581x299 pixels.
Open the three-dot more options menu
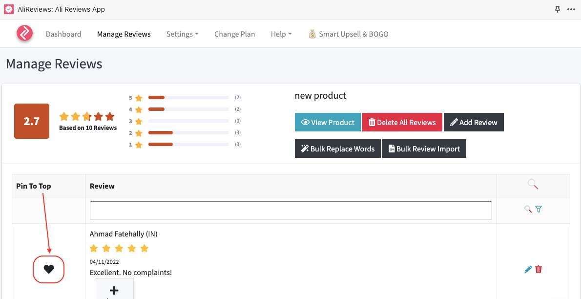click(571, 9)
